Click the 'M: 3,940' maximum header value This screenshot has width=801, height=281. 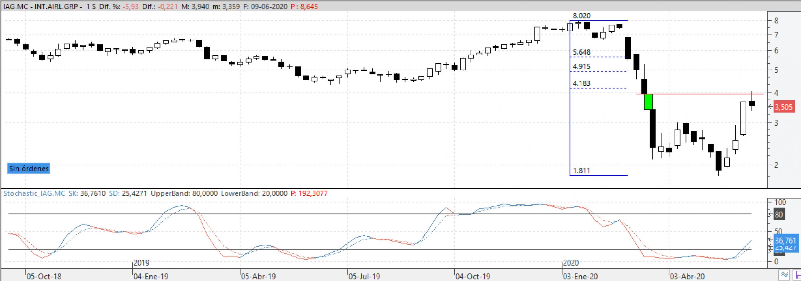(x=195, y=7)
